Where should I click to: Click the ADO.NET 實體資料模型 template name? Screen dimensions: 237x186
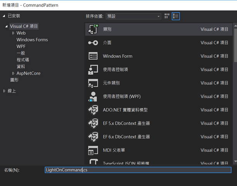125,110
